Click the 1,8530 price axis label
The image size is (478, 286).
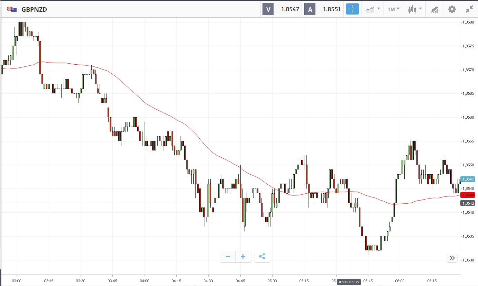pos(468,260)
